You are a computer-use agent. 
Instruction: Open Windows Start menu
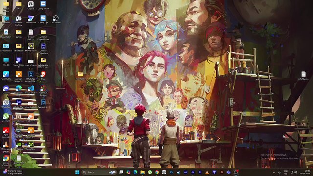point(77,172)
